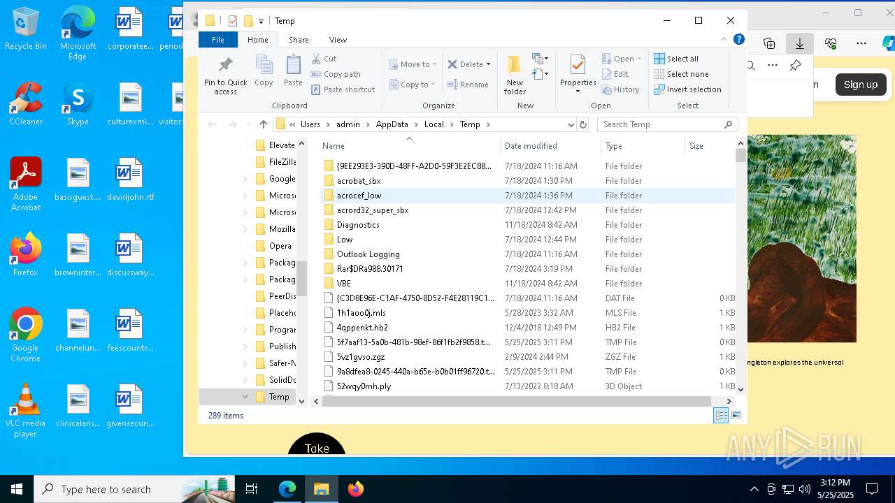Viewport: 895px width, 503px height.
Task: Switch to the Home ribbon tab
Action: pos(258,40)
